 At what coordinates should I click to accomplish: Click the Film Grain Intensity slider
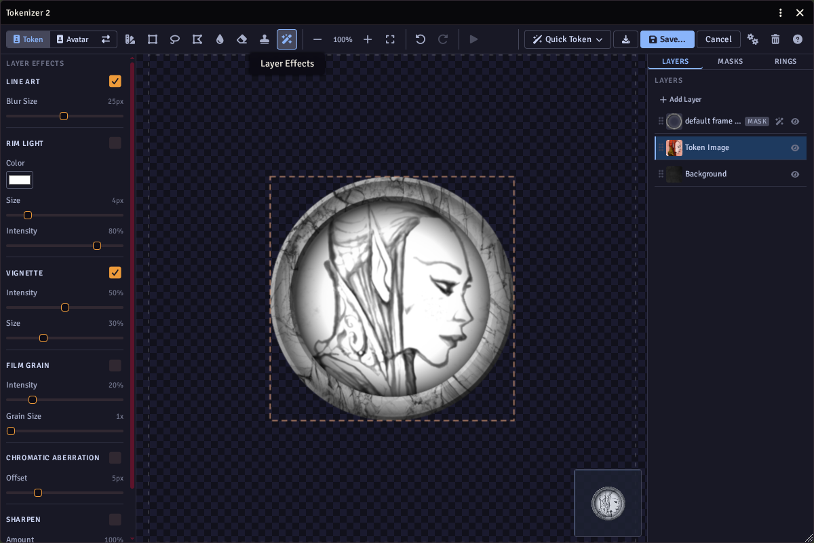(x=65, y=400)
